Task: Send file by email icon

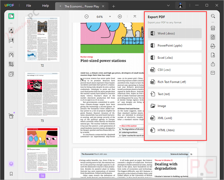Action: pos(213,73)
